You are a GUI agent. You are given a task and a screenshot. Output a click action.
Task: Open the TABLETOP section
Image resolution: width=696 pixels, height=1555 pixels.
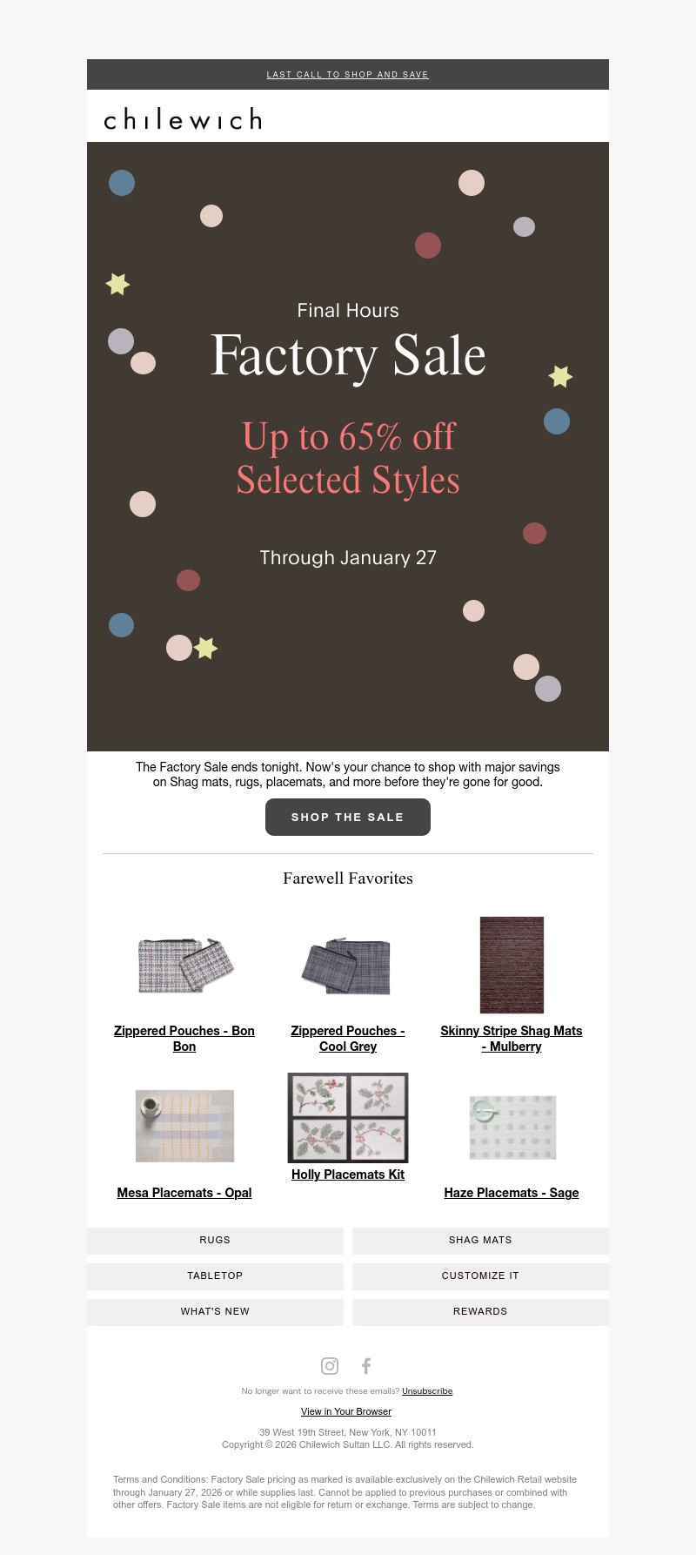click(x=215, y=1276)
